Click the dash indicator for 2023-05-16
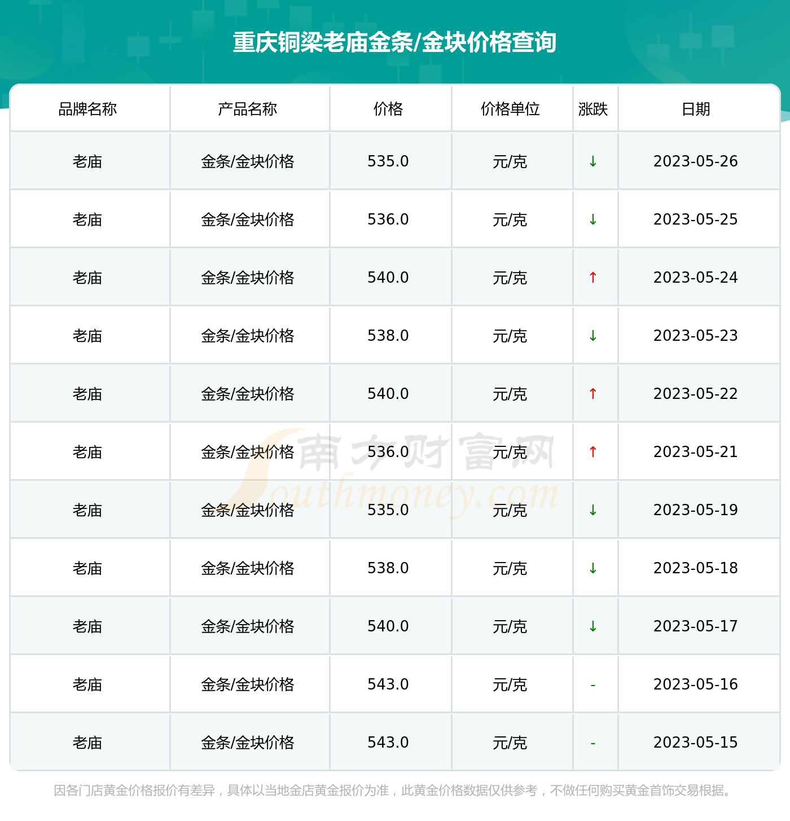This screenshot has width=790, height=821. 593,685
